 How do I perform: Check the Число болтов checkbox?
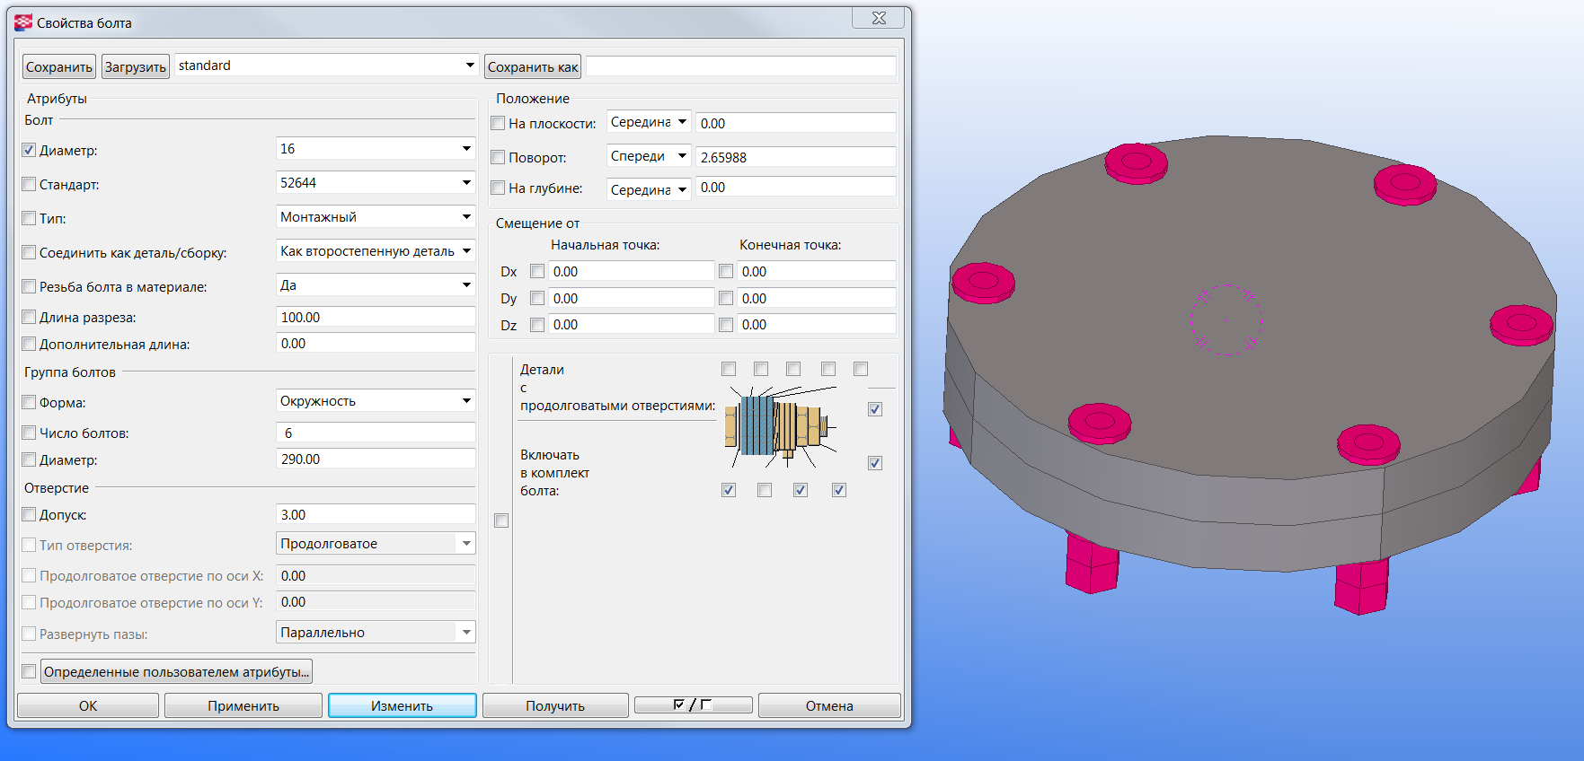click(x=29, y=433)
